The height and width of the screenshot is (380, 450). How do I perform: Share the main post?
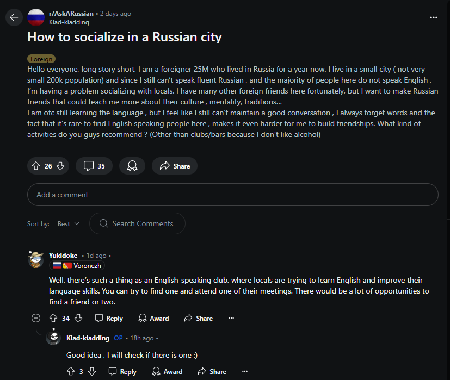pos(175,166)
